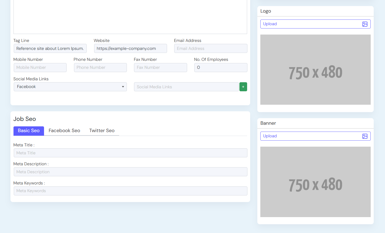Open the Facebook social media dropdown
Viewport: 385px width, 233px height.
[70, 87]
